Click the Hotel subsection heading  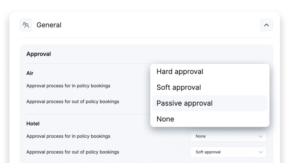(x=33, y=124)
